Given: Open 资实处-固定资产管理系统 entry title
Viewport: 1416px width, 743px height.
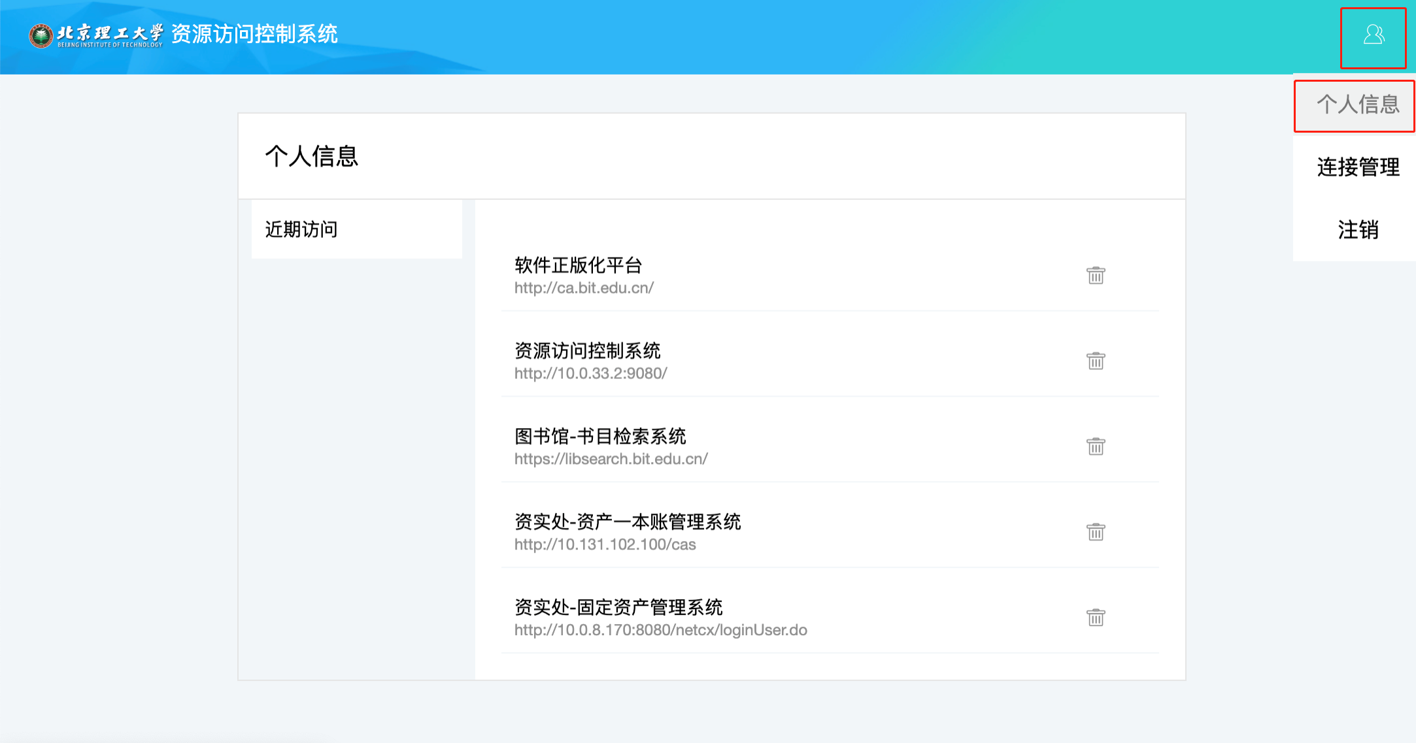Looking at the screenshot, I should coord(618,608).
